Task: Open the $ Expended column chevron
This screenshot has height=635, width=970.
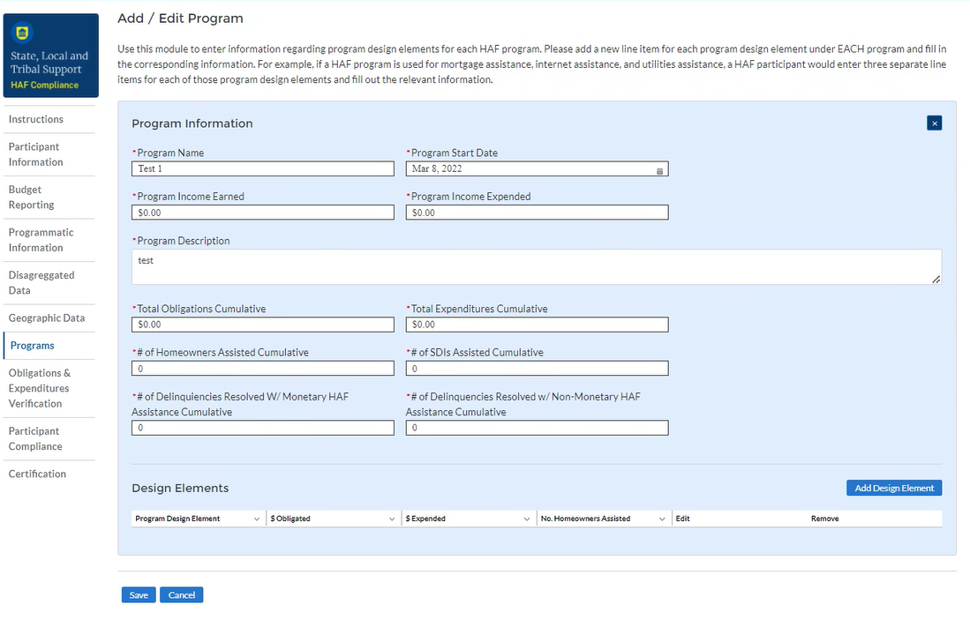Action: (527, 519)
